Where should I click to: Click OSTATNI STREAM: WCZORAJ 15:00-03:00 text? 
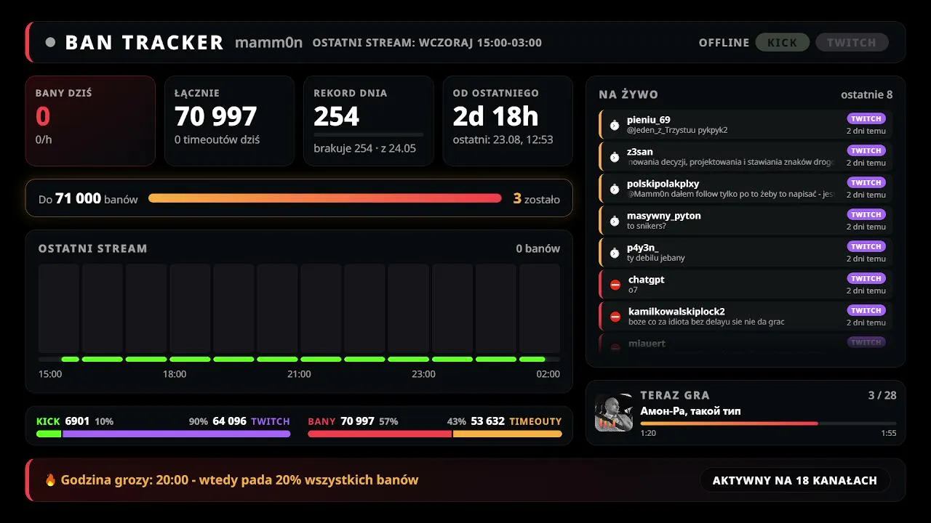[x=427, y=42]
